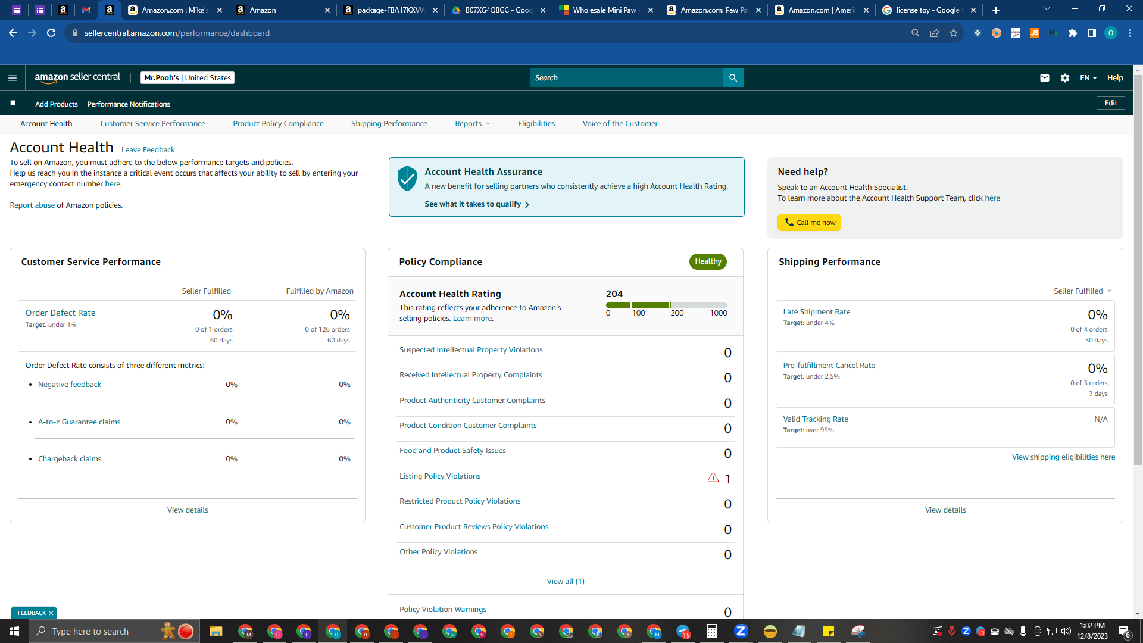The width and height of the screenshot is (1143, 643).
Task: Open Add Products shortcut
Action: [x=56, y=104]
